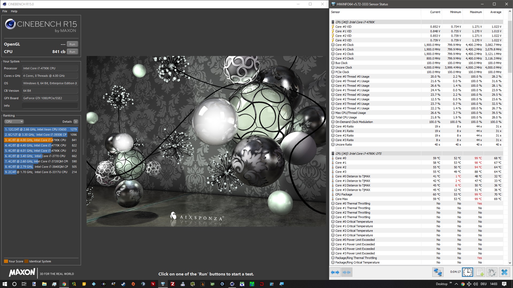
Task: Open the Help menu
Action: 14,11
